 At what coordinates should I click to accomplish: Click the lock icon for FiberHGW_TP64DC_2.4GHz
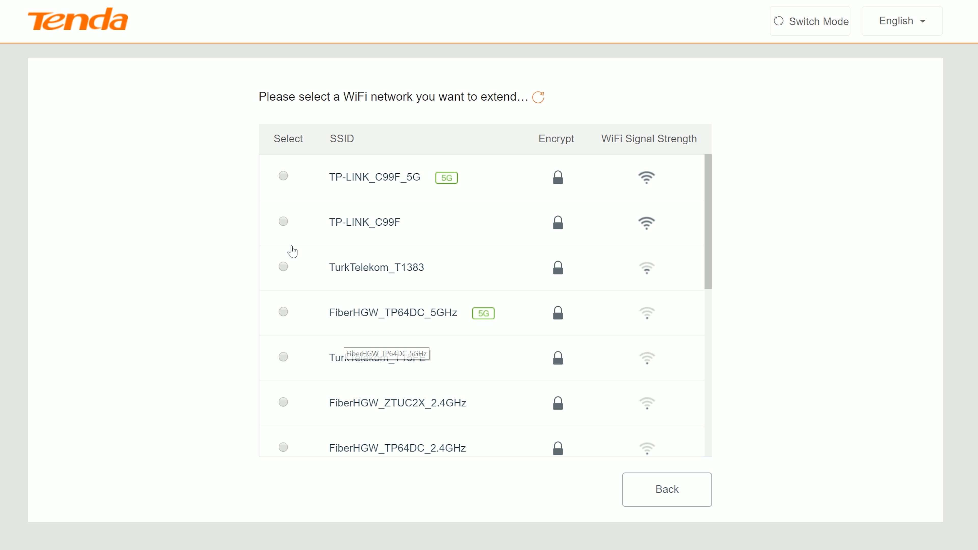point(558,448)
